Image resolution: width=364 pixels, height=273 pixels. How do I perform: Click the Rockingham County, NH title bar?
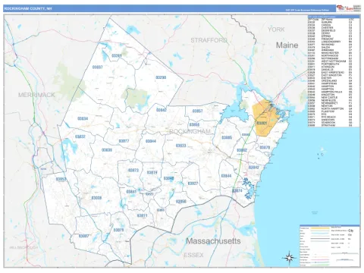169,8
